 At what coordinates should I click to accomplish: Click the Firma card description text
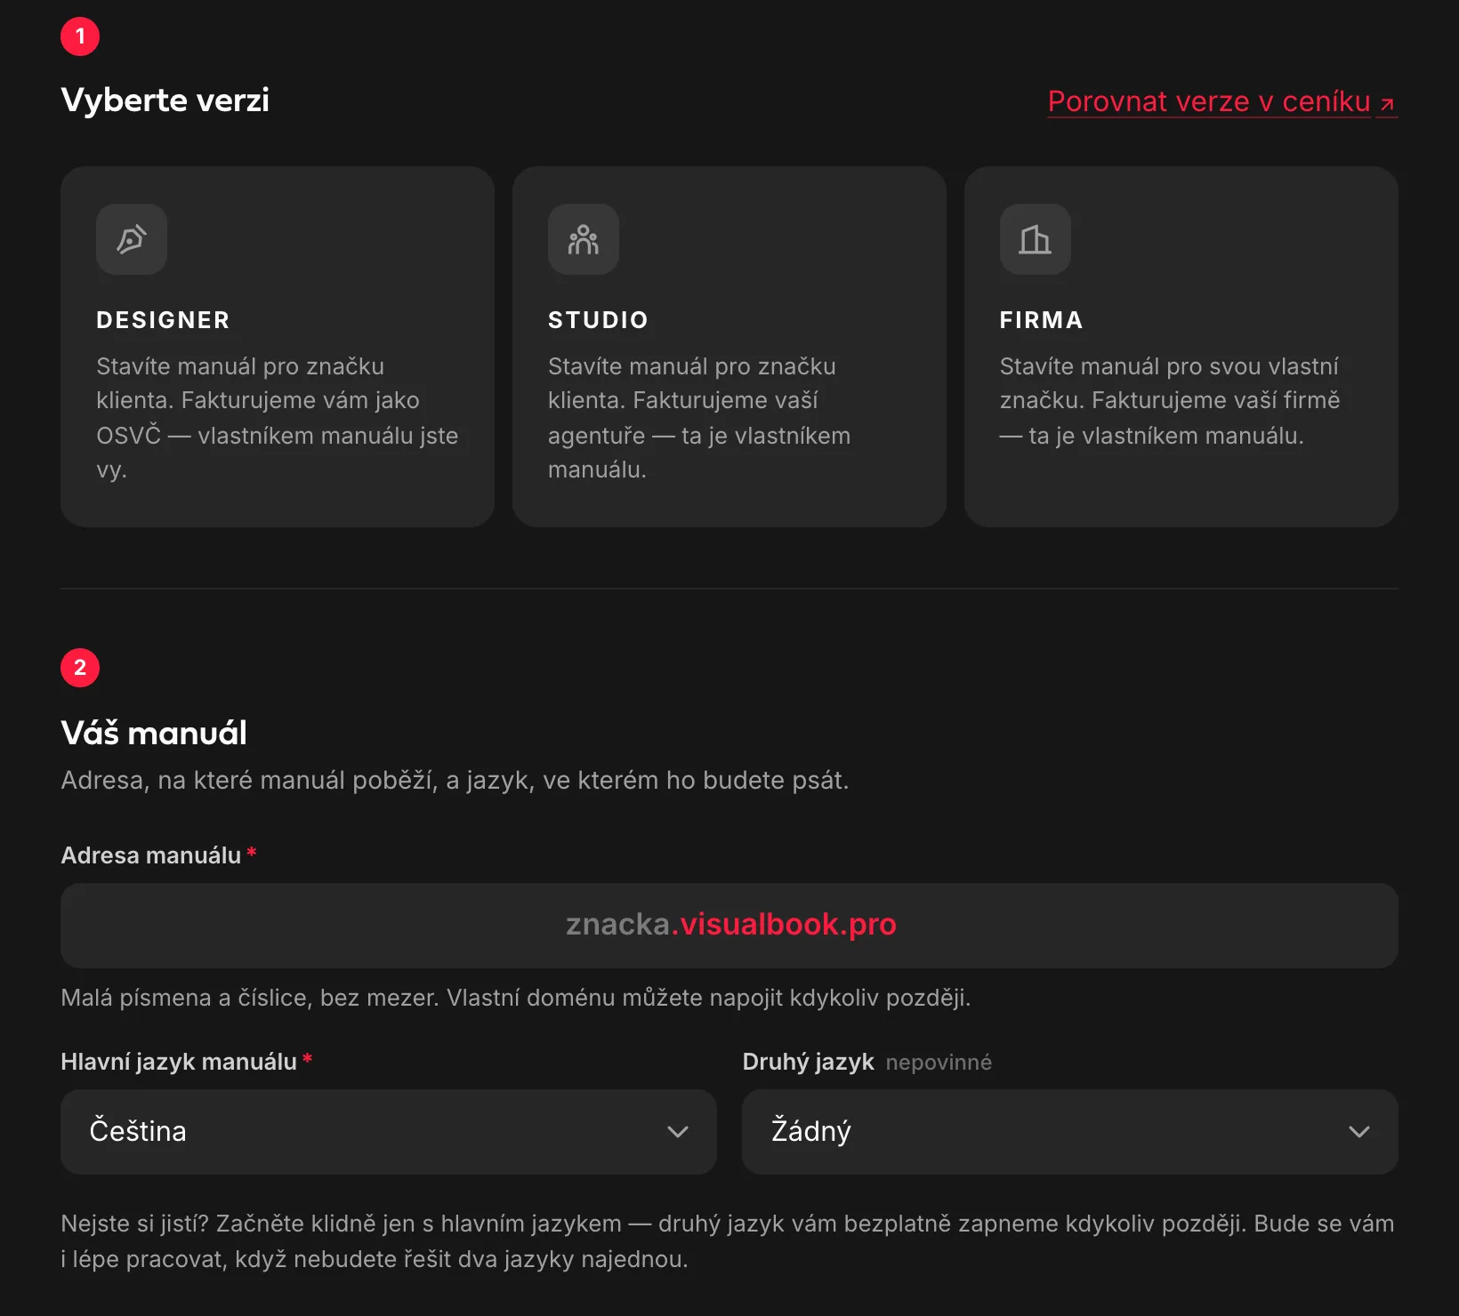[1170, 401]
